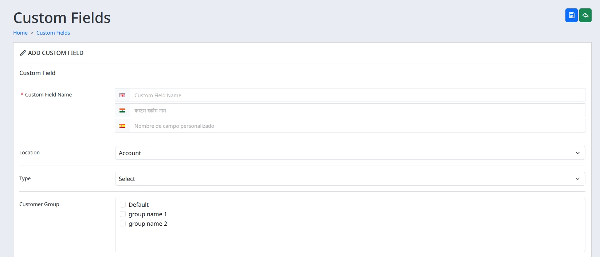Click the blue save icon button
Viewport: 600px width, 257px height.
pyautogui.click(x=571, y=15)
